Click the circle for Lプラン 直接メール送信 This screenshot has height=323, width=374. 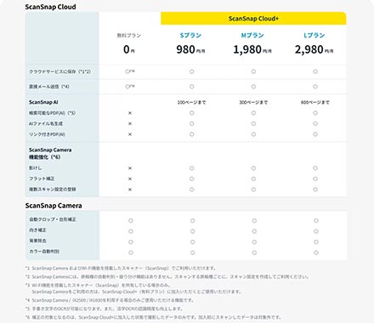click(315, 87)
